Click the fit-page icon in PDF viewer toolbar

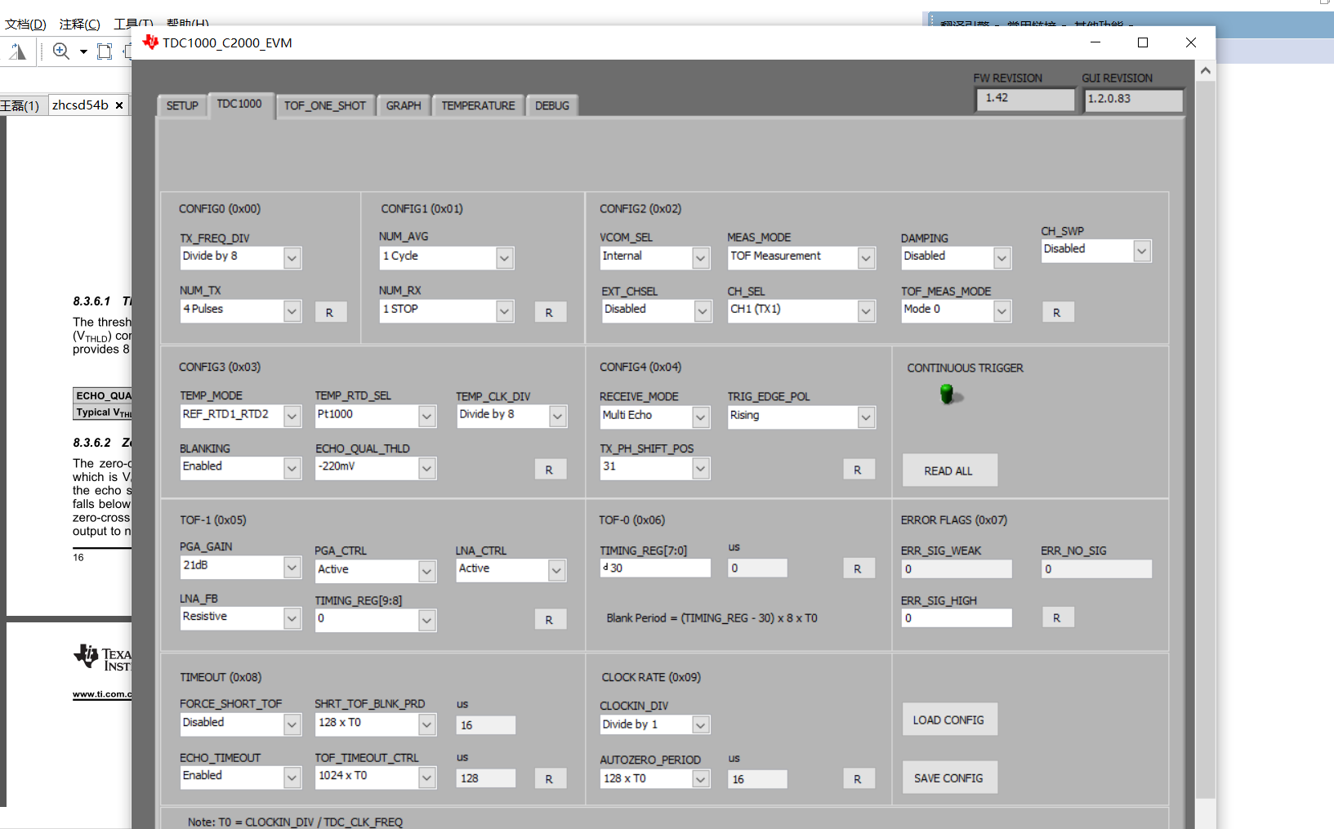(105, 51)
